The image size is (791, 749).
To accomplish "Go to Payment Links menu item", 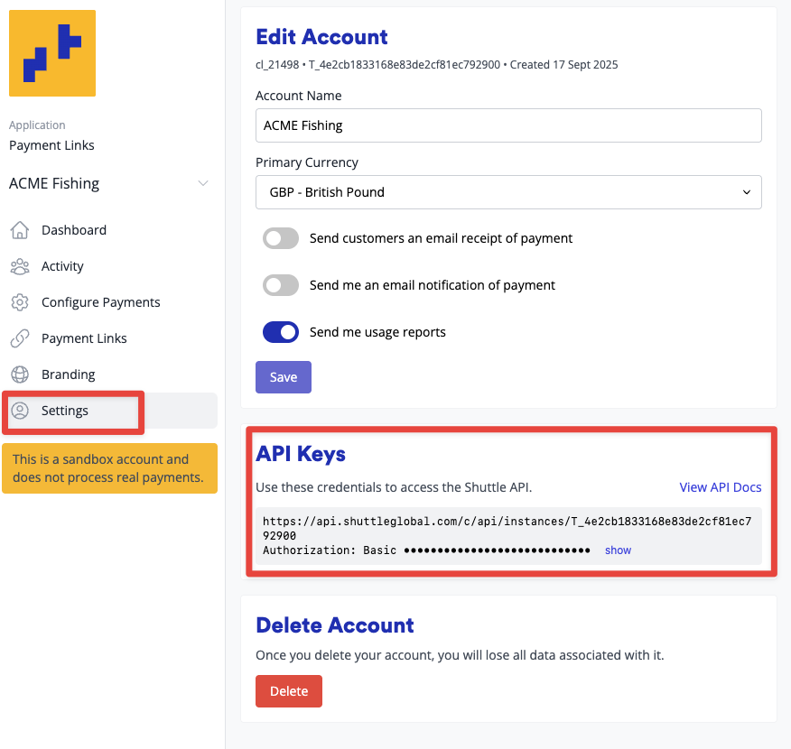I will point(84,338).
